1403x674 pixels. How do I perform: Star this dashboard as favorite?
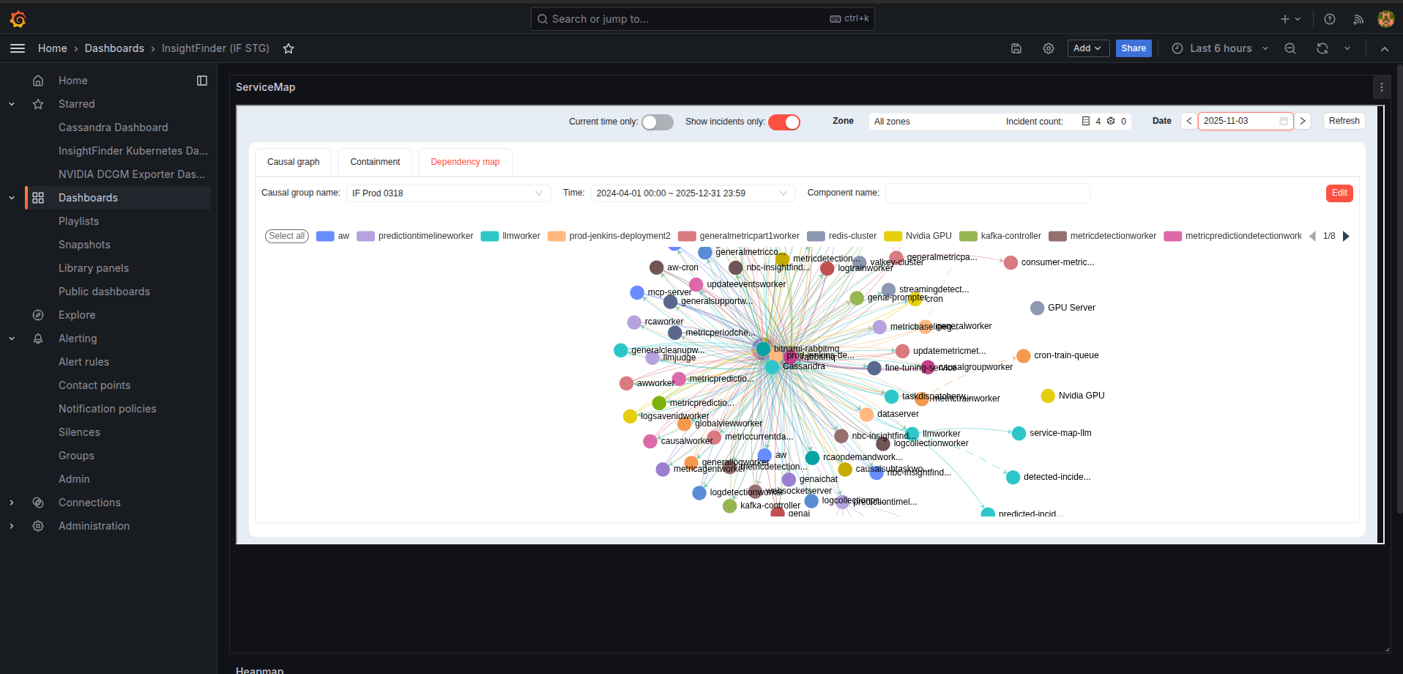coord(289,48)
